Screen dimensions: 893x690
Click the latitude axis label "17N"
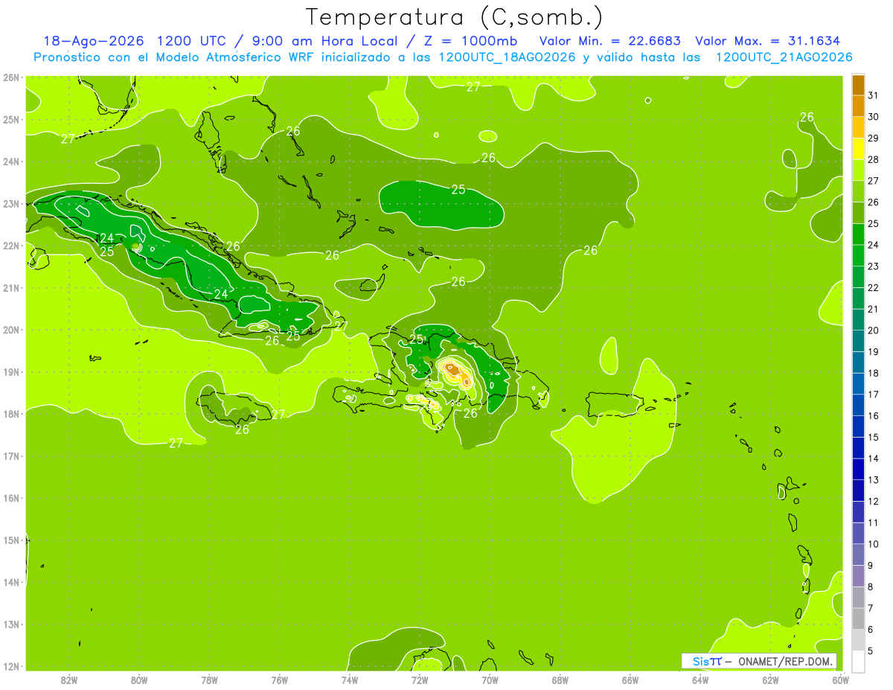(x=11, y=456)
